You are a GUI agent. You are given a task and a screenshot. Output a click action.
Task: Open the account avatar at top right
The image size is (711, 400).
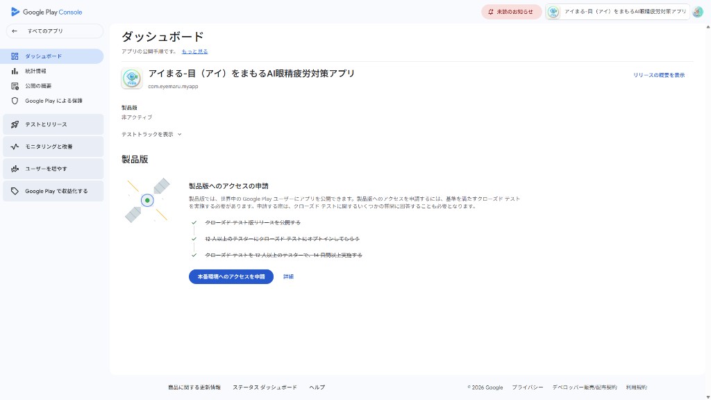click(x=697, y=12)
